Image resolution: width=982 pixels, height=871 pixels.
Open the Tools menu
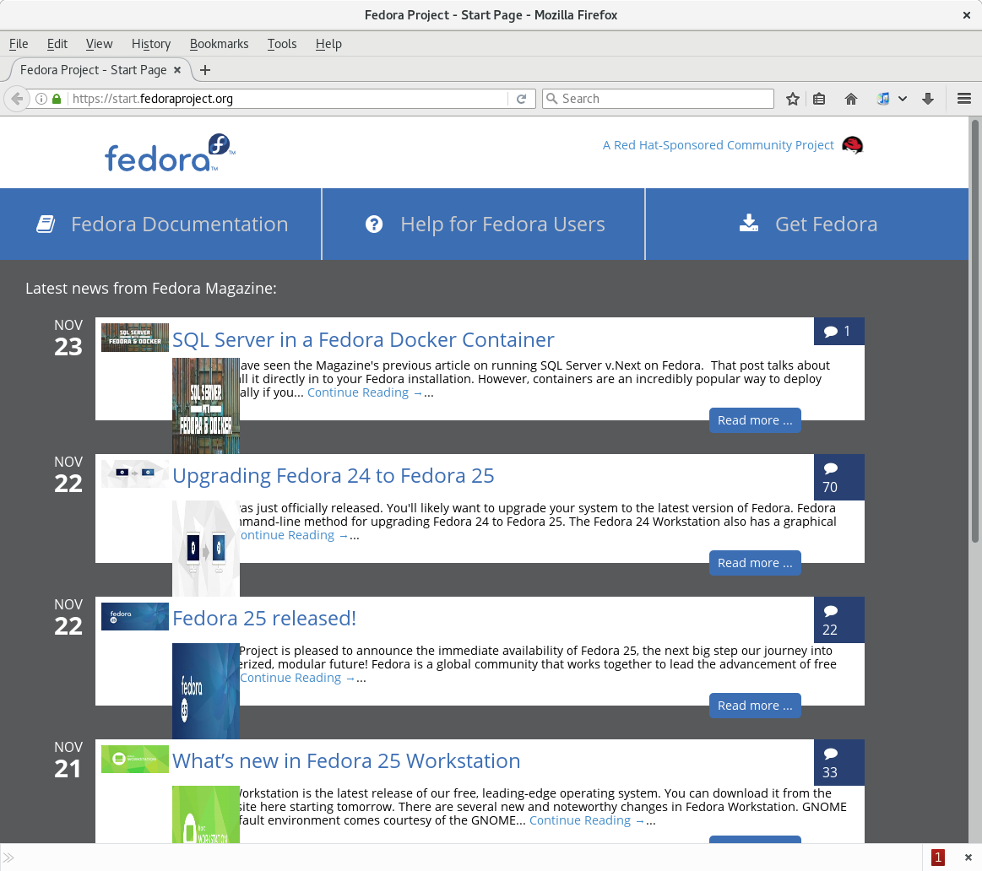point(282,44)
